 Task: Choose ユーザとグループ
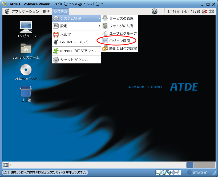coord(120,33)
